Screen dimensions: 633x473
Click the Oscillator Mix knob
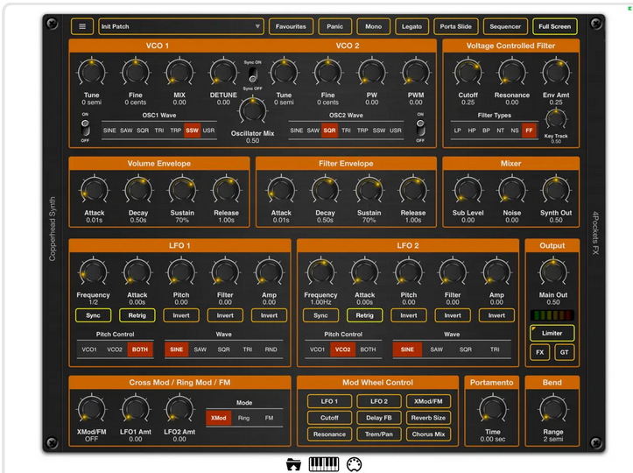(x=252, y=110)
